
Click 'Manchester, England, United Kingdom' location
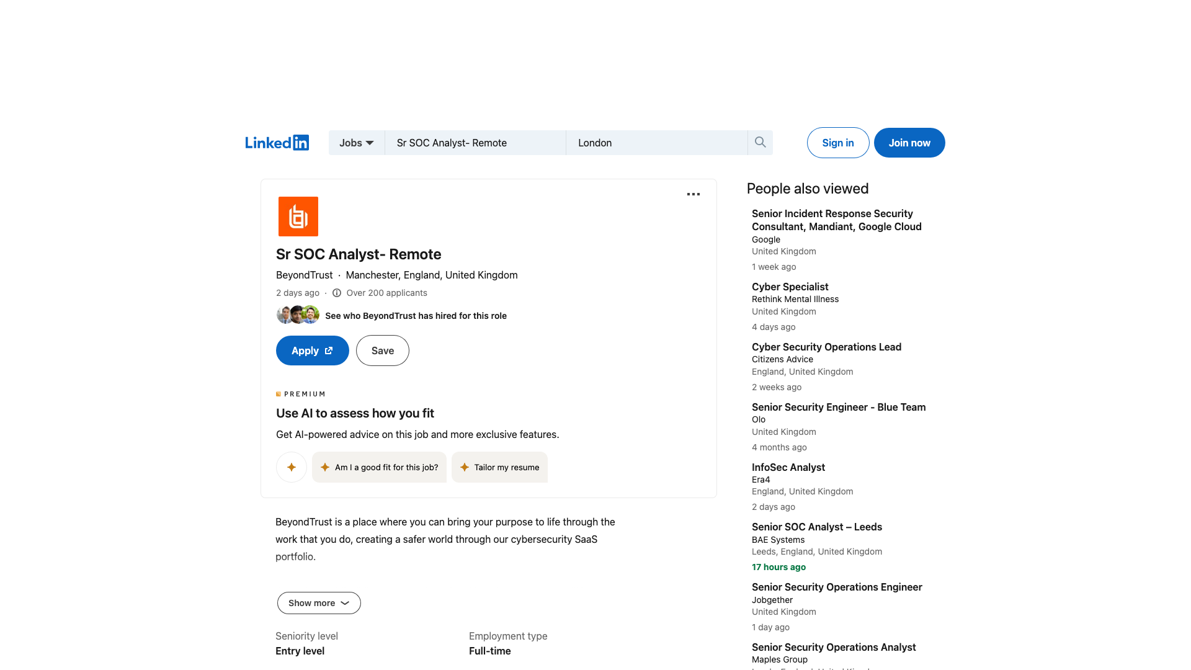coord(432,275)
